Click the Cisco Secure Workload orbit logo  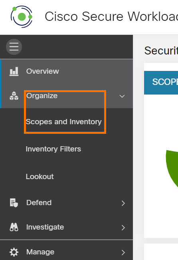pos(22,16)
